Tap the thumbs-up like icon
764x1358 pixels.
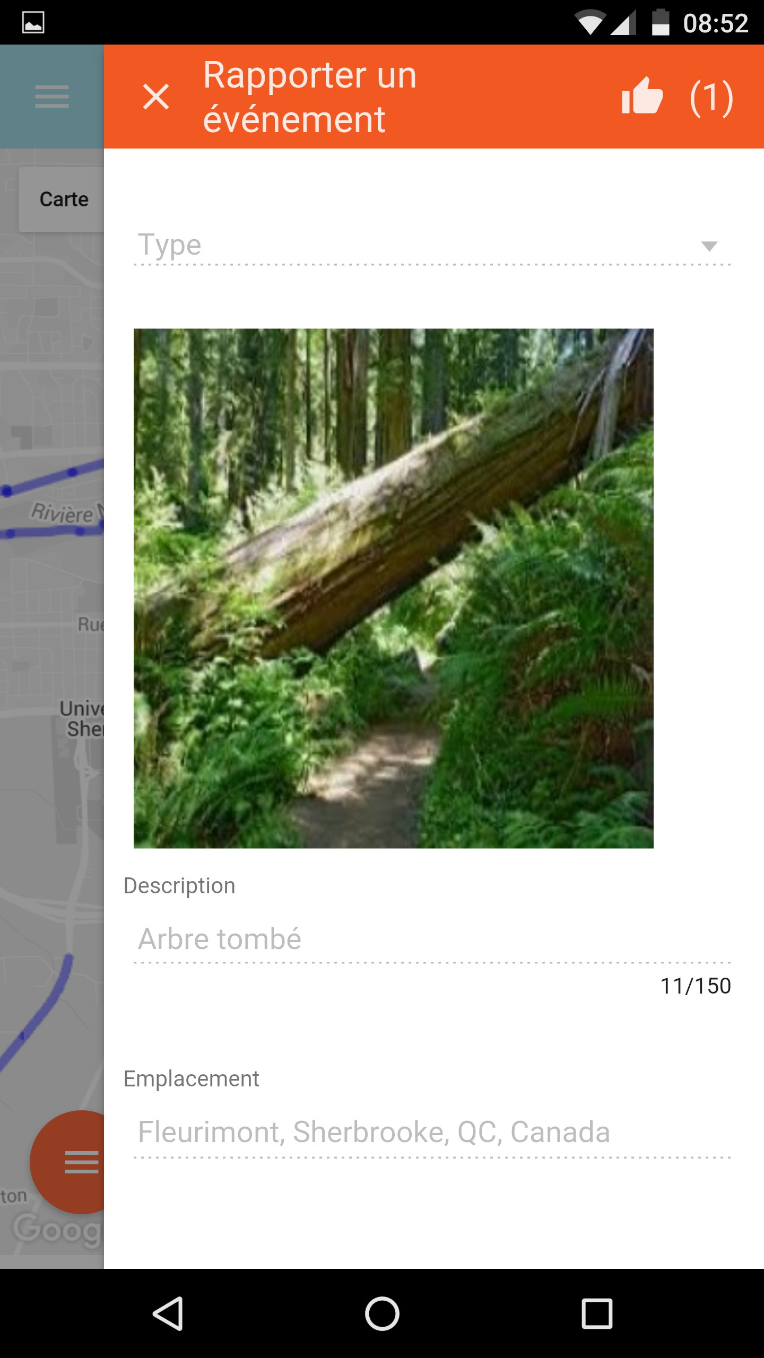643,95
